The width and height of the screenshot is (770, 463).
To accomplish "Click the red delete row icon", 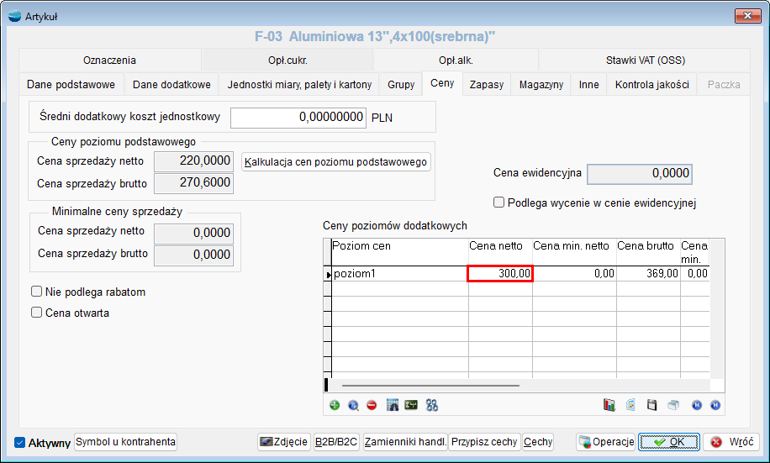I will tap(372, 405).
